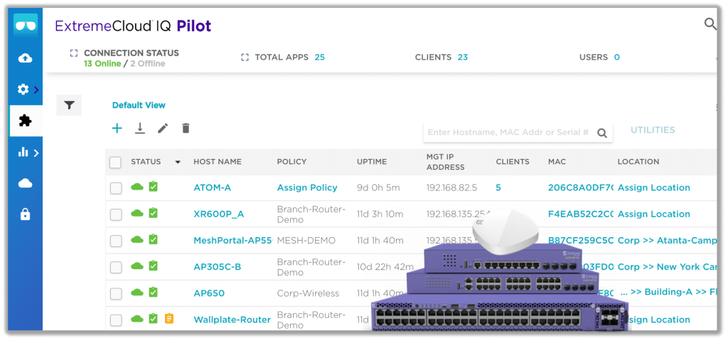728x343 pixels.
Task: Tick the checkbox for ATOM-A row
Action: pyautogui.click(x=116, y=188)
